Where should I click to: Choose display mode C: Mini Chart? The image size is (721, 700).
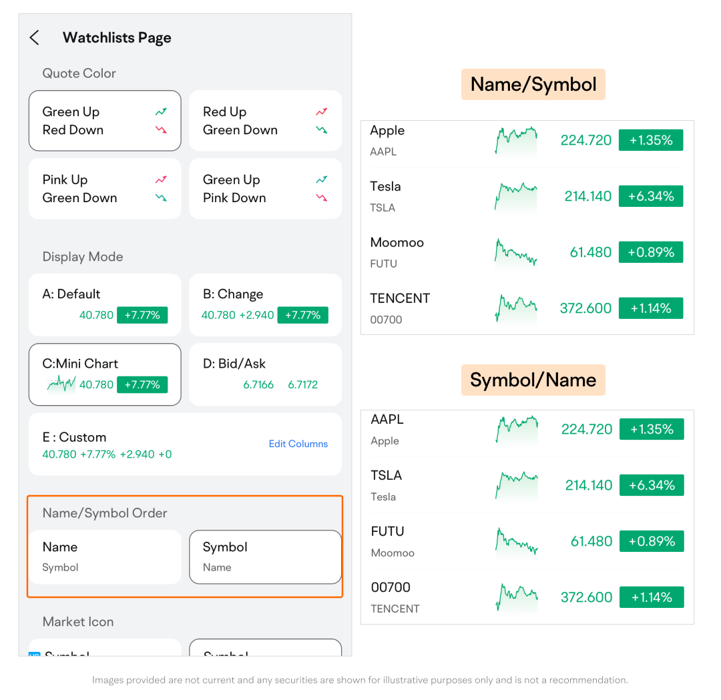click(x=105, y=374)
